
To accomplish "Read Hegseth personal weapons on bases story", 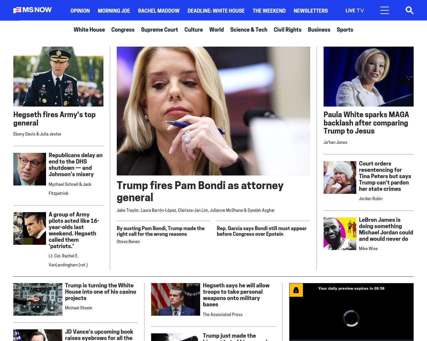I will [x=236, y=295].
